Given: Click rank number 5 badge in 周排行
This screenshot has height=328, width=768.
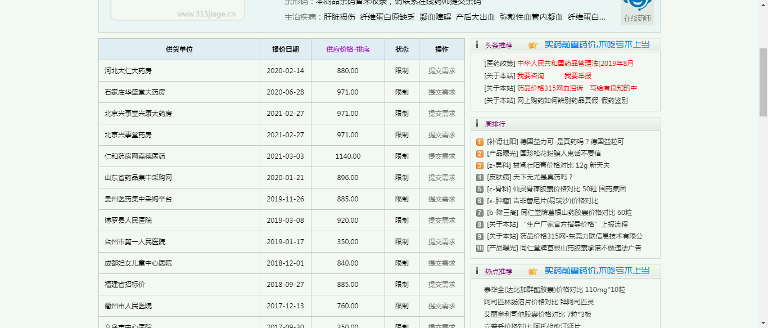Looking at the screenshot, I should click(x=480, y=189).
